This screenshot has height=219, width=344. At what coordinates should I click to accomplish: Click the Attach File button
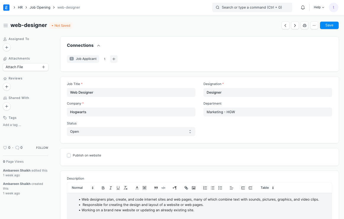(25, 67)
